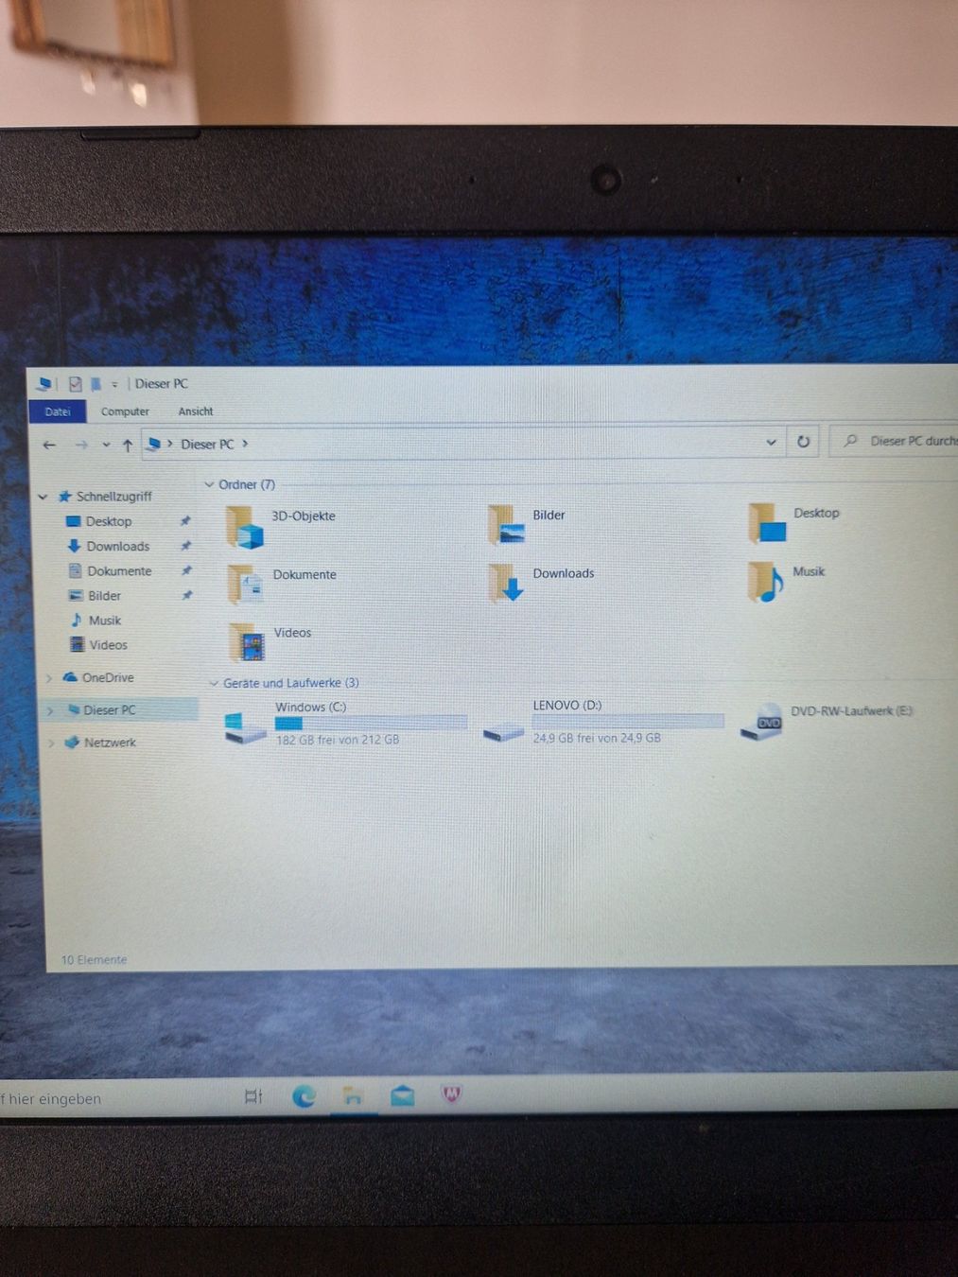Click the Dieser PC breadcrumb segment

point(207,444)
